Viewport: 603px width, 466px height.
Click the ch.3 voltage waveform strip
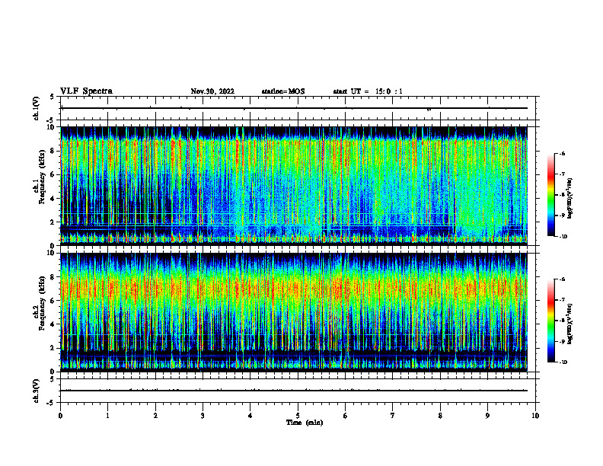pyautogui.click(x=298, y=391)
